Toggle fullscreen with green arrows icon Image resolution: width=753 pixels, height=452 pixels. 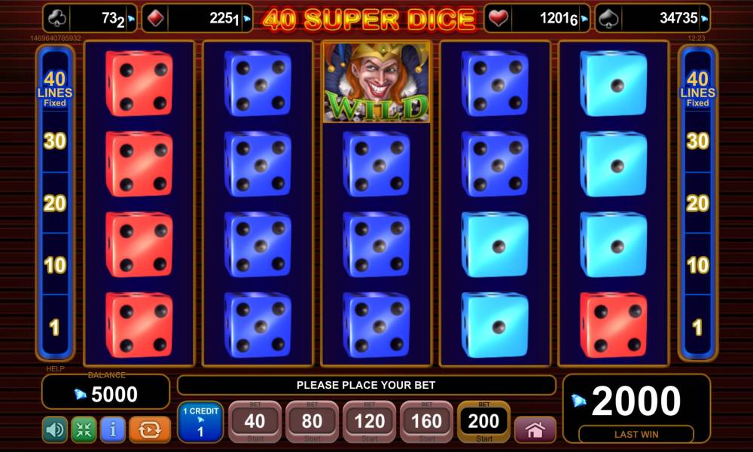84,429
